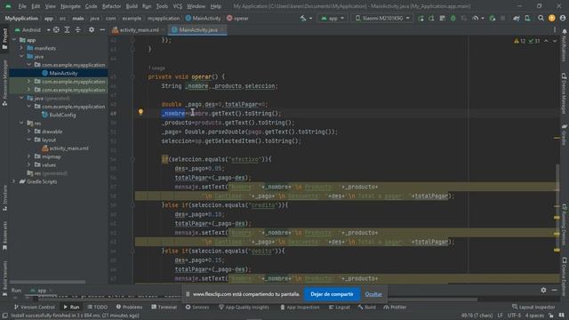Click the orange updates notification icon
The image size is (569, 320).
point(551,18)
